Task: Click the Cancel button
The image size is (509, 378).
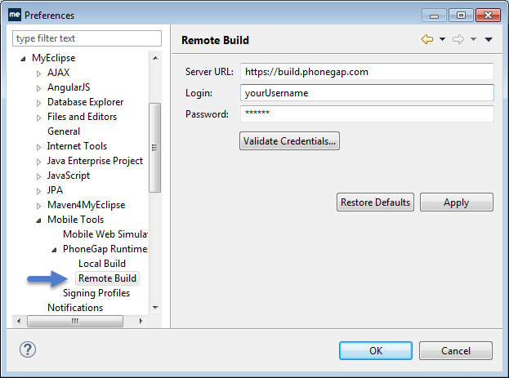Action: click(x=456, y=350)
